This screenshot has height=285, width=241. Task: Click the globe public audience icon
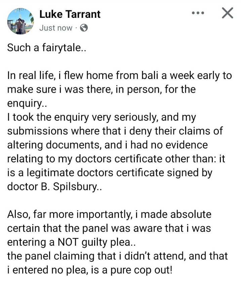point(84,28)
